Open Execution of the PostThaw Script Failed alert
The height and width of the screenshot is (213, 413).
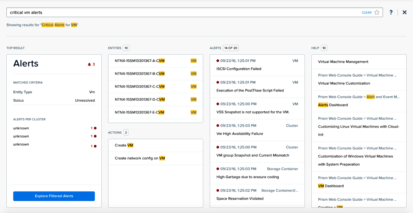[258, 87]
